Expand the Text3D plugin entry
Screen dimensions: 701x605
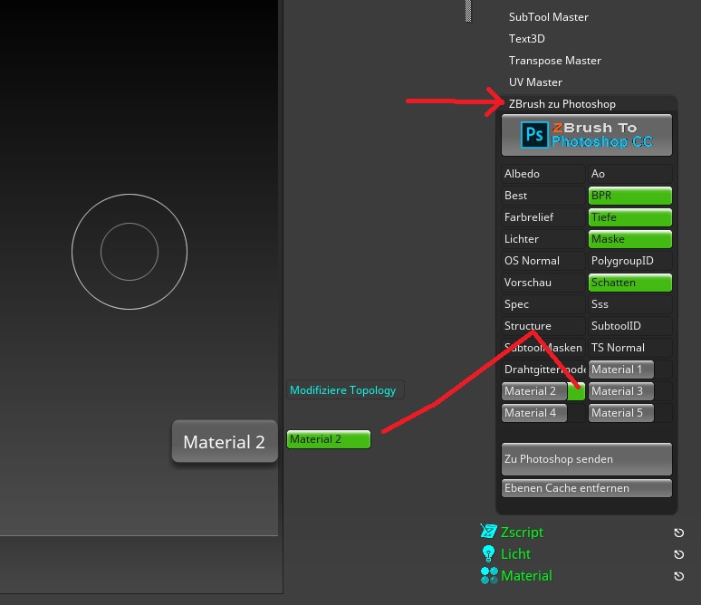[x=526, y=39]
